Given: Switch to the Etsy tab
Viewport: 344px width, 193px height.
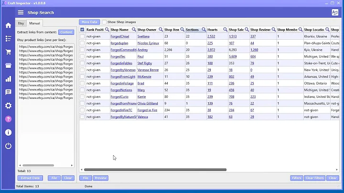Looking at the screenshot, I should click(21, 23).
